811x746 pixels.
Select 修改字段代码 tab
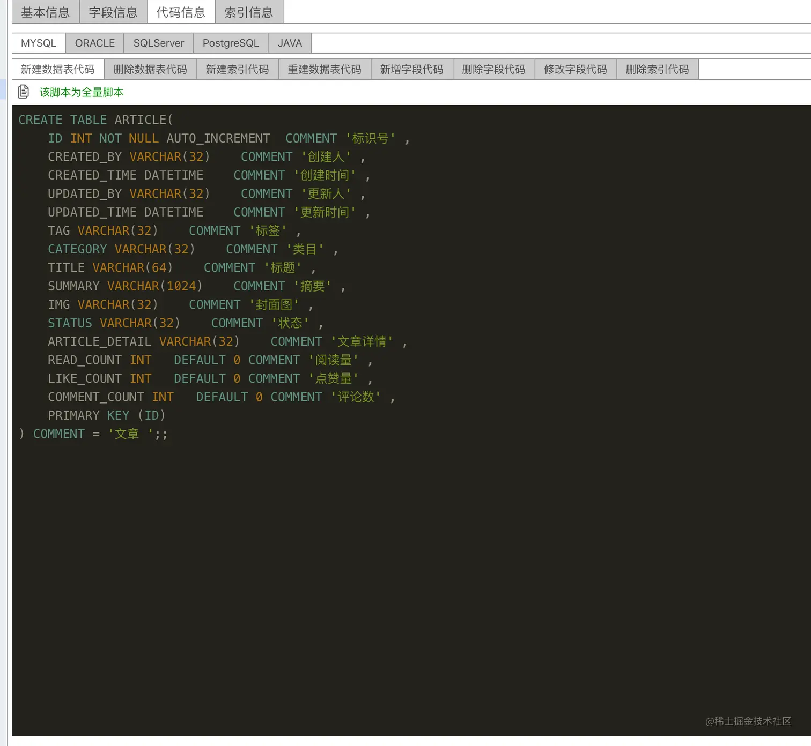click(x=576, y=69)
